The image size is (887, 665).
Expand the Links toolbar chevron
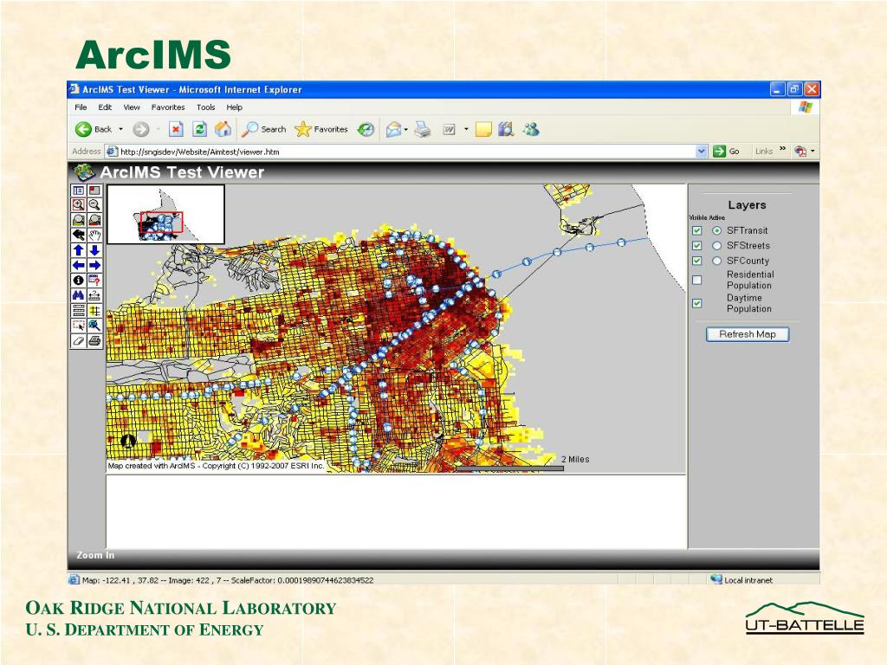[x=782, y=149]
